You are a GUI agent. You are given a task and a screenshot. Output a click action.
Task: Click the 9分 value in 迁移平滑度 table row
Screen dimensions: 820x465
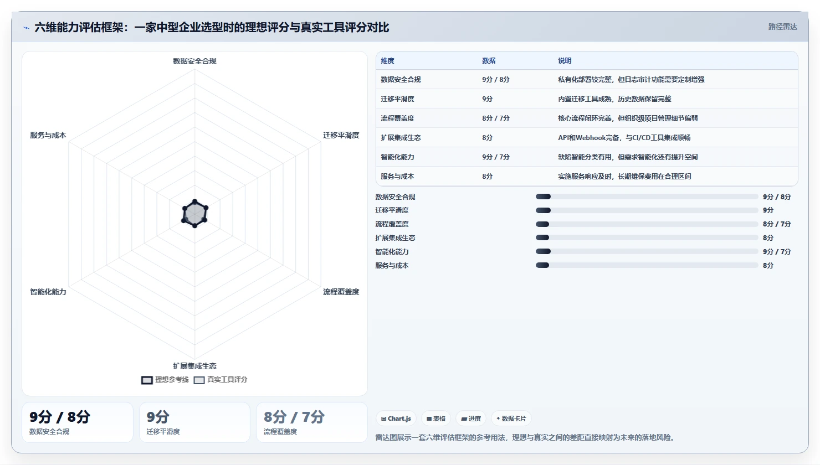click(488, 99)
